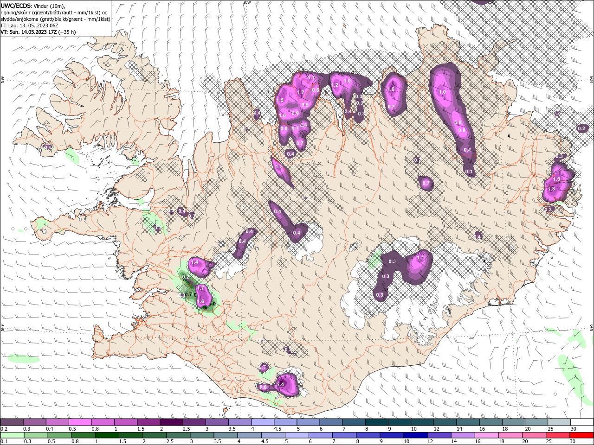594x445 pixels.
Task: Click the '0.4' value on the Westfjords peninsula
Action: point(47,147)
